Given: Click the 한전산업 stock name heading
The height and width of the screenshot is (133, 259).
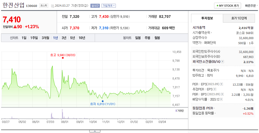Looking at the screenshot, I should 14,5.
